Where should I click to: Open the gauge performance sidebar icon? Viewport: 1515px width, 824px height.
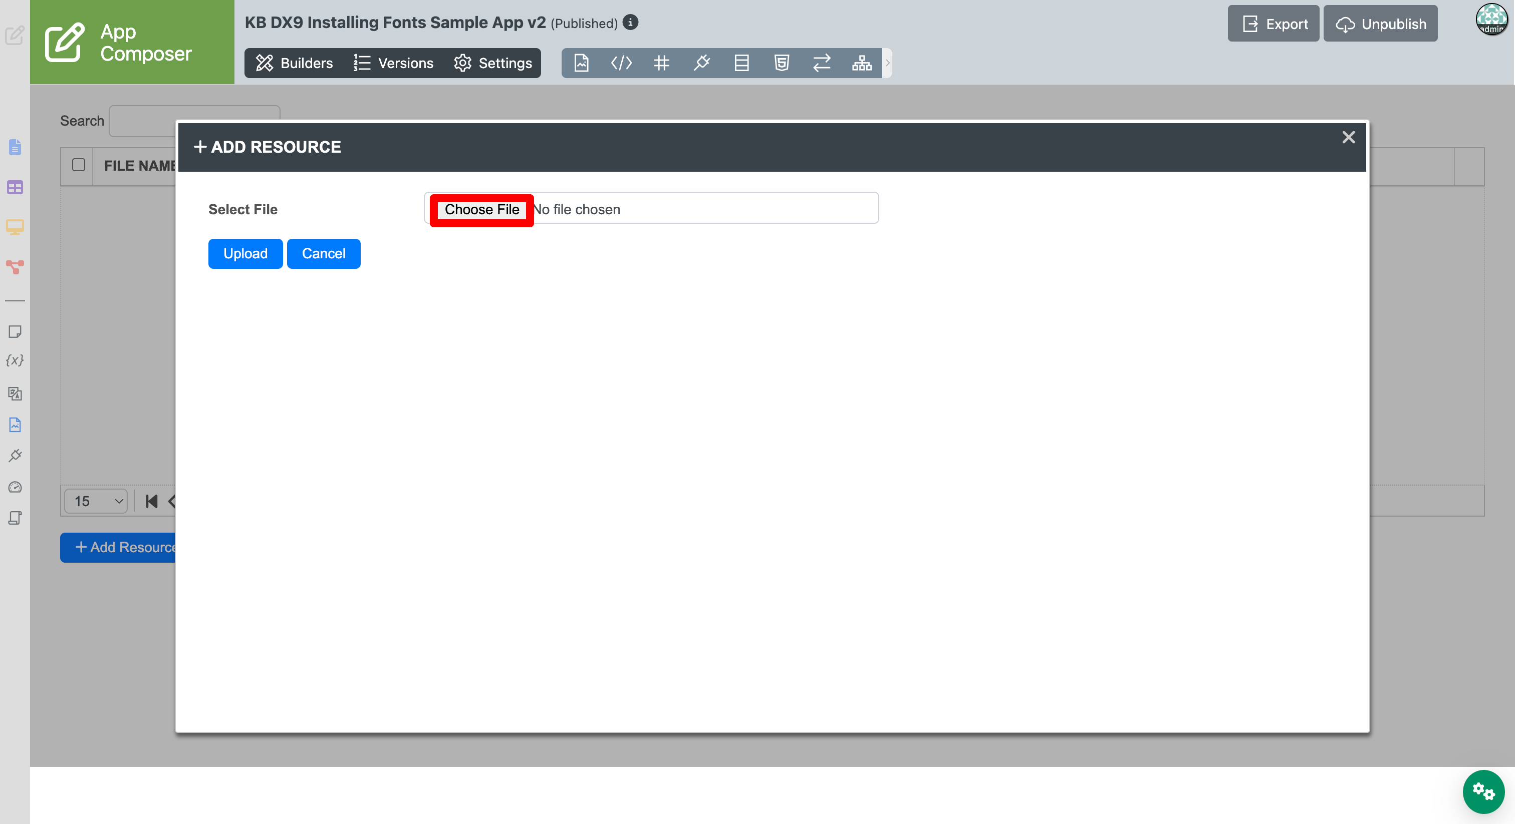pos(15,487)
